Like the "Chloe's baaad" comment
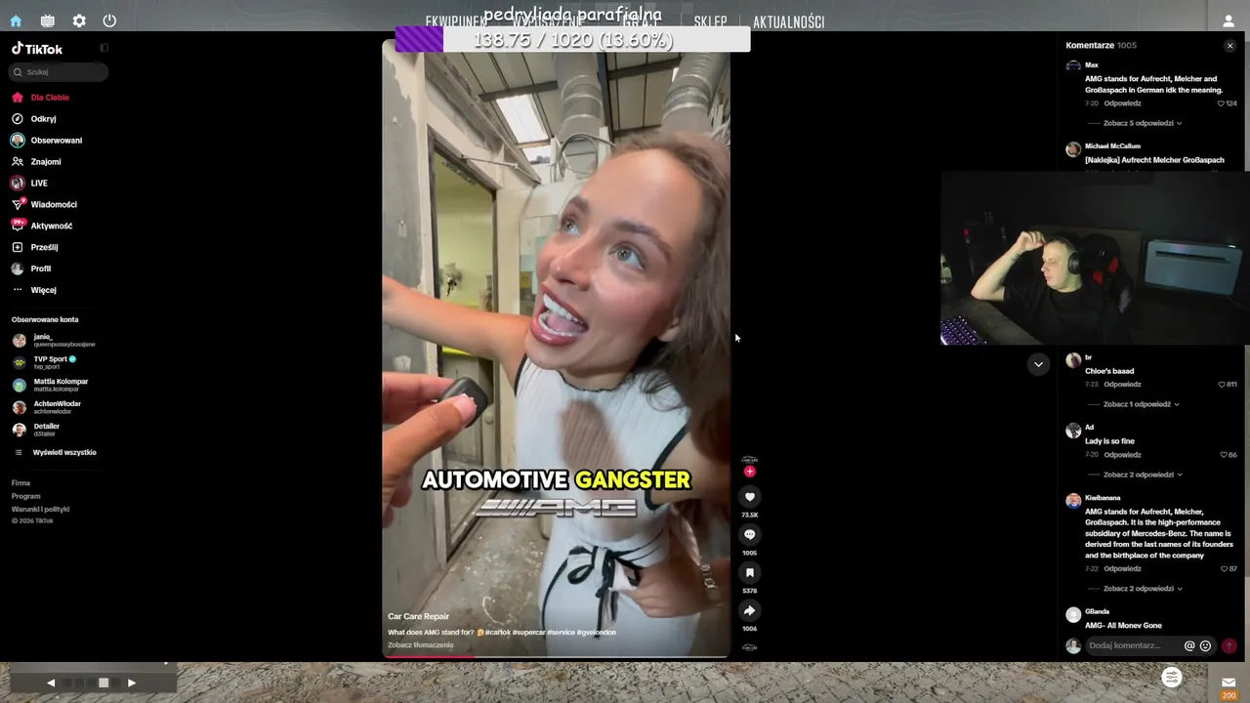 pyautogui.click(x=1222, y=385)
